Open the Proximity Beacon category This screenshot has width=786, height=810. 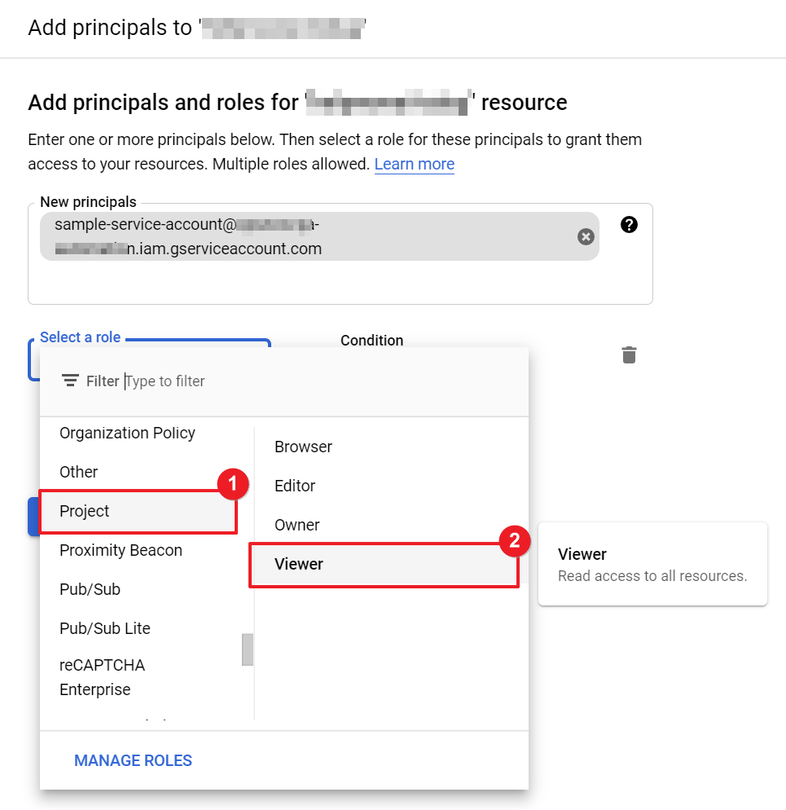point(121,550)
